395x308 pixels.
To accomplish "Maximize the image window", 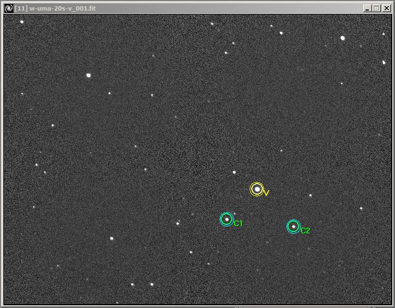I will click(x=376, y=8).
